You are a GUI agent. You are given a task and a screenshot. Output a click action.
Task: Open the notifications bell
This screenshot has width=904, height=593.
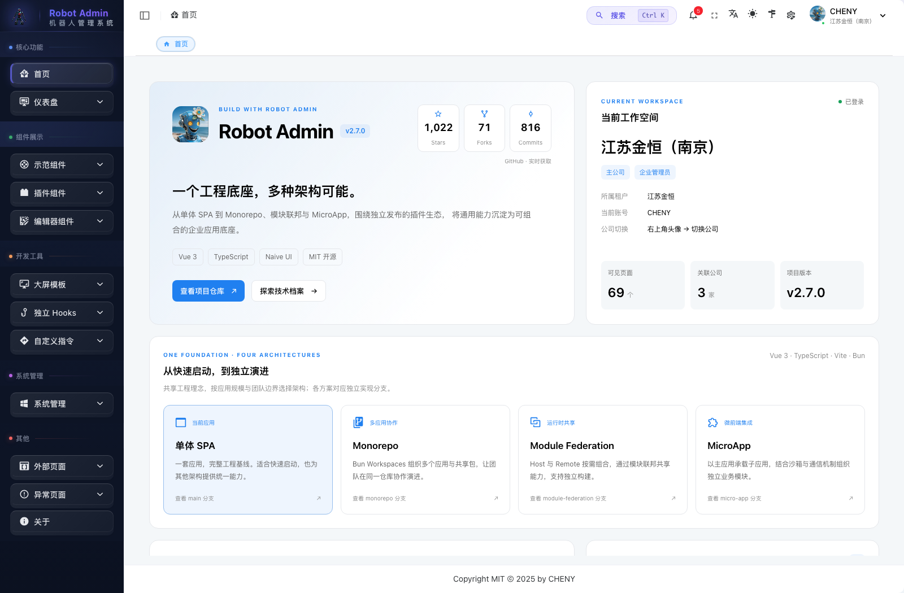tap(693, 15)
